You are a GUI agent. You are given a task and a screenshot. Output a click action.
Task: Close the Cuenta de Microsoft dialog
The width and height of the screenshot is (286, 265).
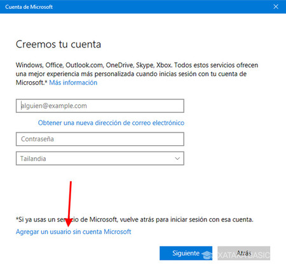[276, 7]
